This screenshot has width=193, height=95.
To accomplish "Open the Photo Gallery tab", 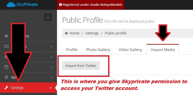I will (x=98, y=50).
